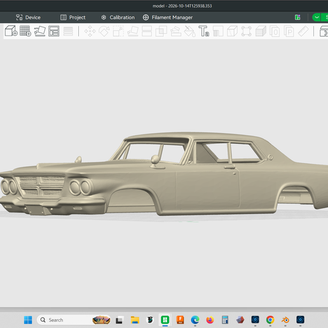The width and height of the screenshot is (328, 328).
Task: Open the Calibration tab
Action: coord(118,17)
